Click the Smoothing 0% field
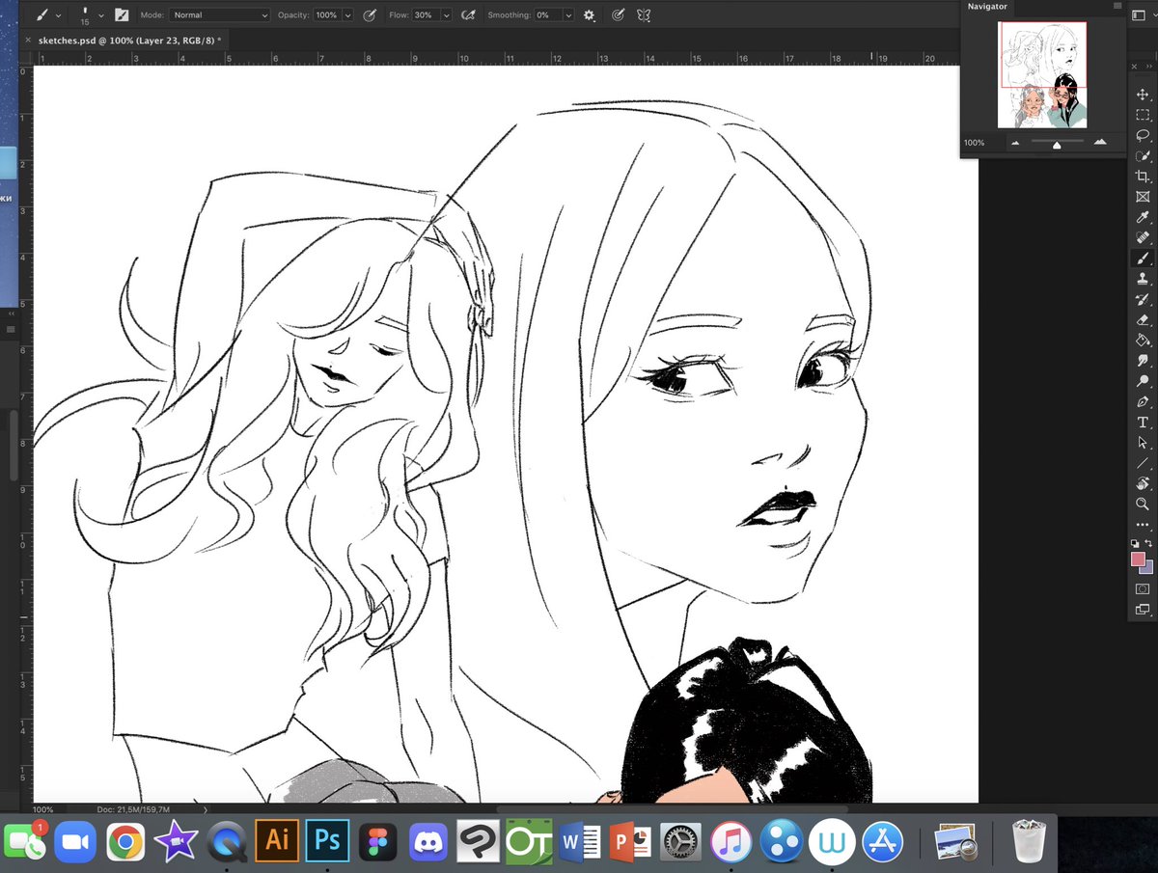 (547, 15)
